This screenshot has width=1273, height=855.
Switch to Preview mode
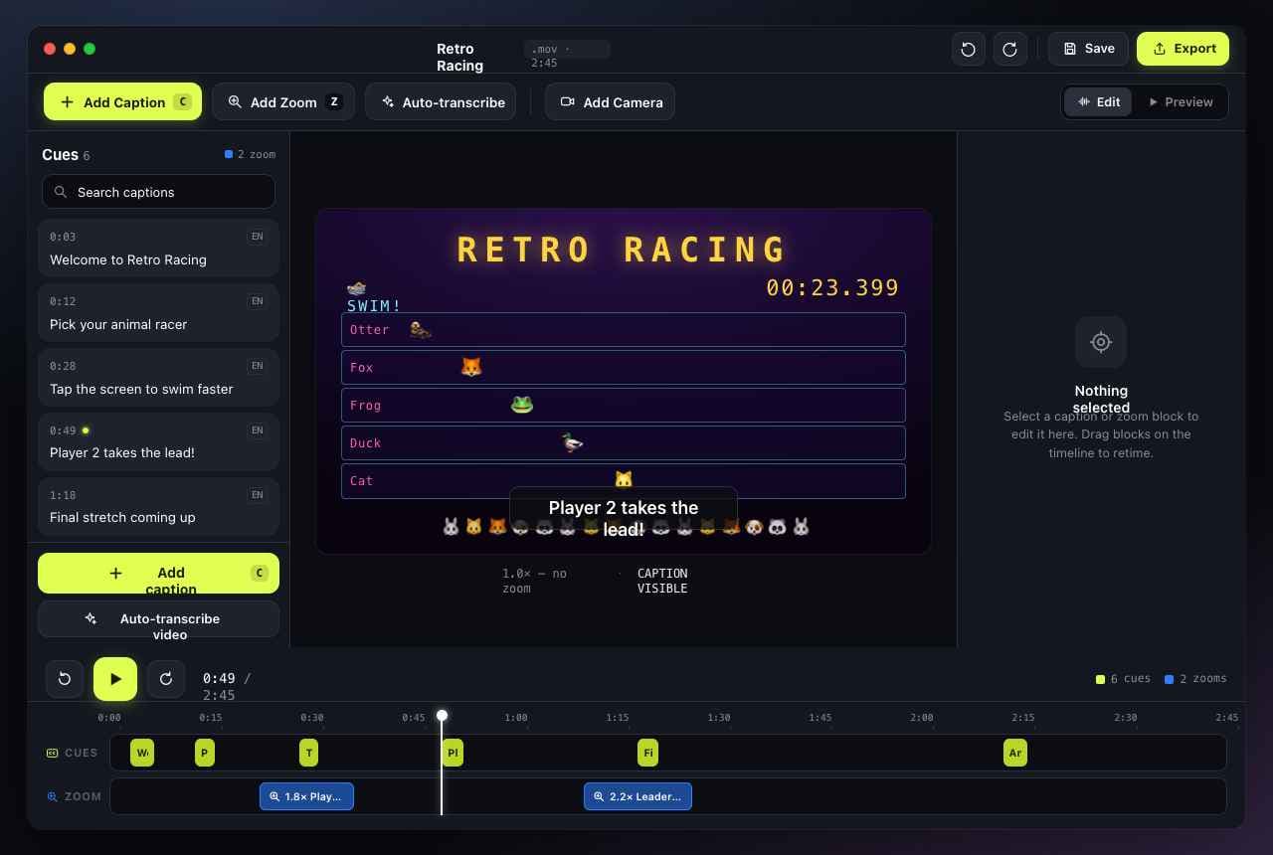click(1180, 101)
